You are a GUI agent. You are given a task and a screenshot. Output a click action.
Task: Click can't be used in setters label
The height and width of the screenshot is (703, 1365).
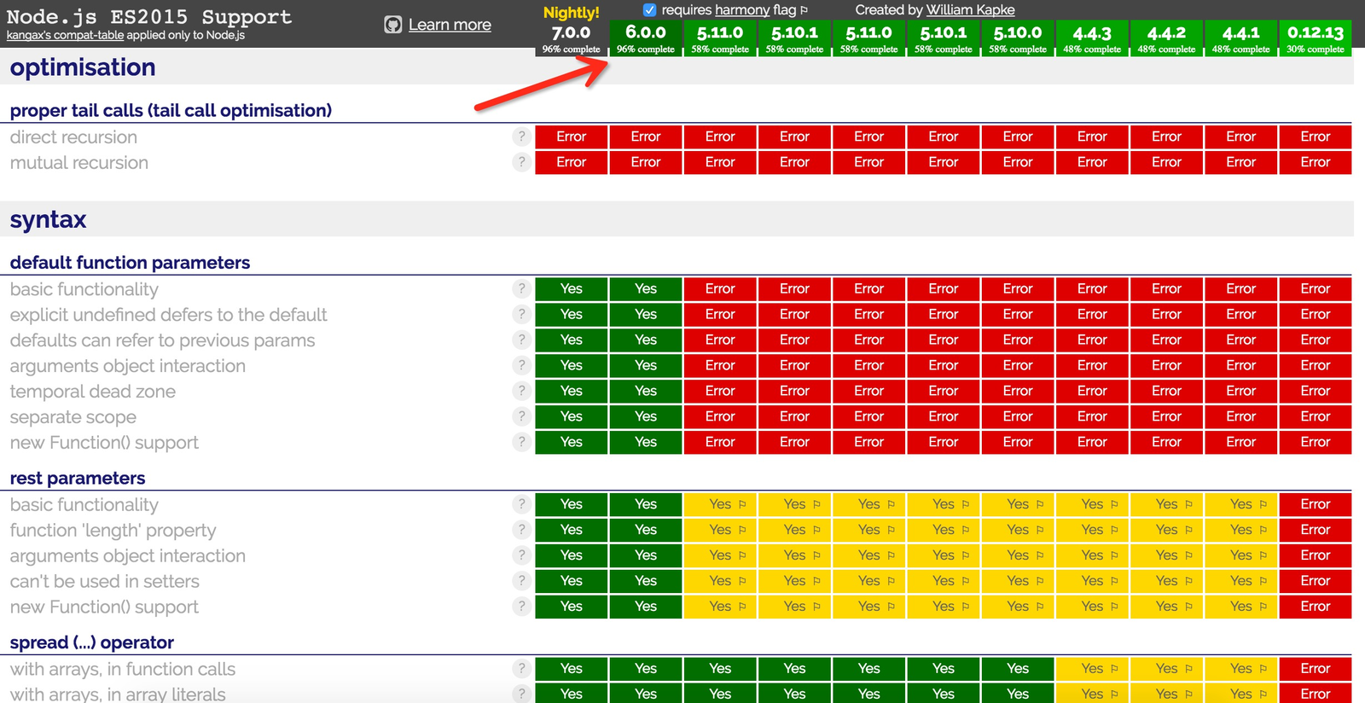pyautogui.click(x=105, y=582)
